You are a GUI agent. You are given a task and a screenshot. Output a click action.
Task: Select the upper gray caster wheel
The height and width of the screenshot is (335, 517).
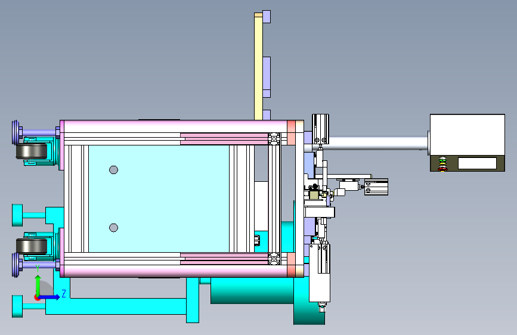[32, 151]
